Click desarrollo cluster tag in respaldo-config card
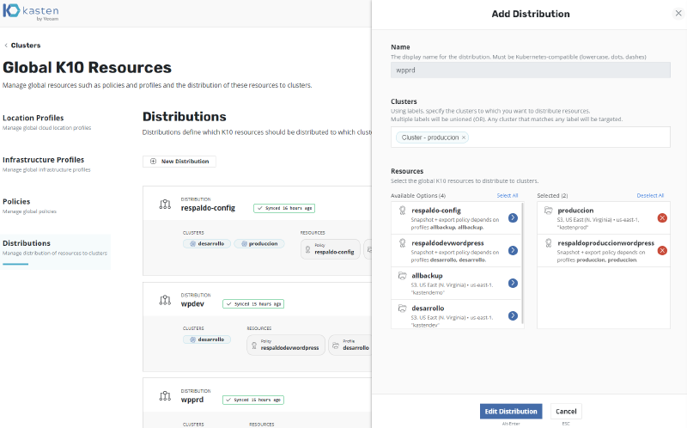The image size is (687, 428). pos(207,244)
